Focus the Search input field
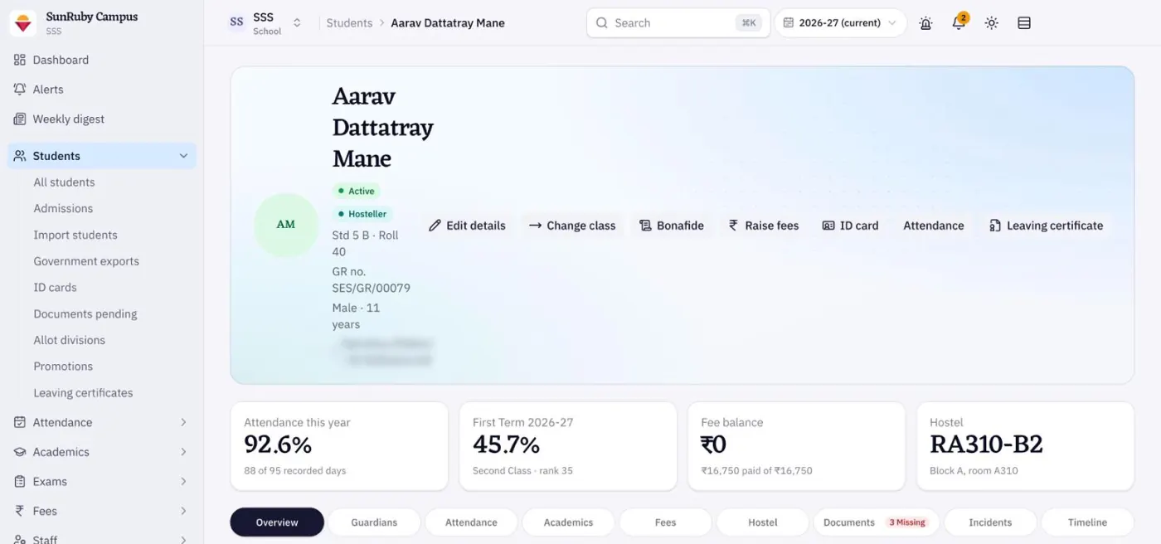1161x544 pixels. click(678, 23)
